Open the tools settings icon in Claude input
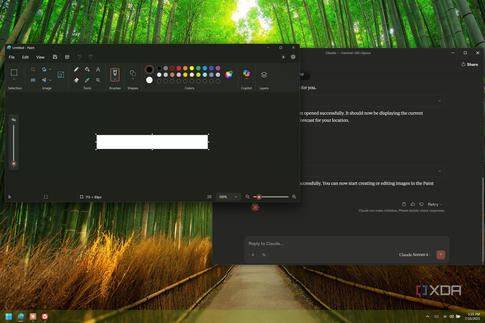The height and width of the screenshot is (323, 485). point(264,255)
